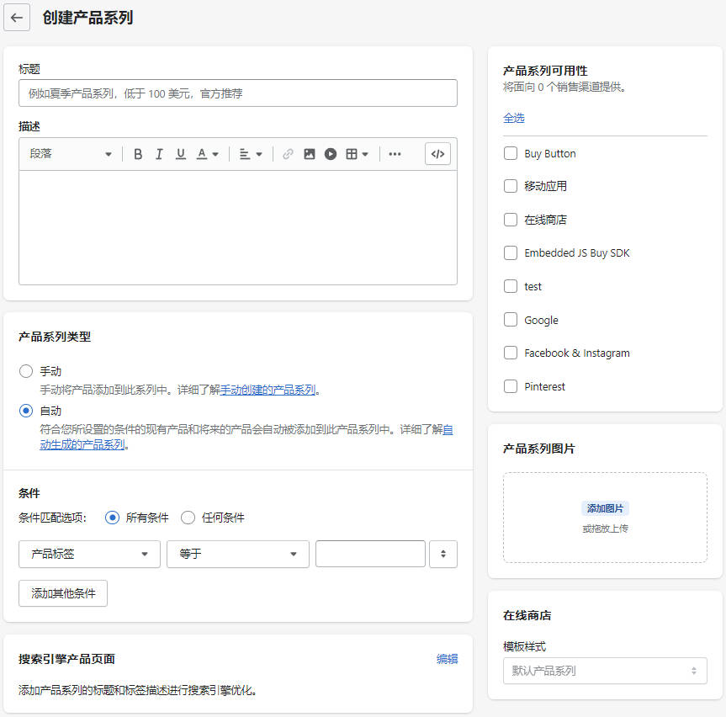This screenshot has height=717, width=726.
Task: Check the Facebook & Instagram channel
Action: pos(509,353)
